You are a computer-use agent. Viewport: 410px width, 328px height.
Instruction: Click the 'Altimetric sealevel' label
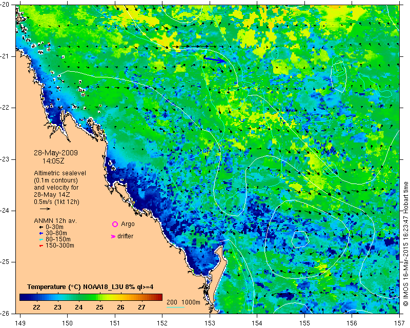click(60, 173)
